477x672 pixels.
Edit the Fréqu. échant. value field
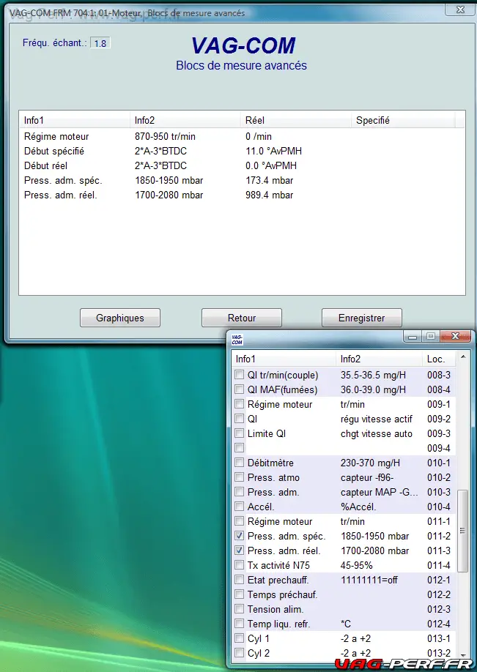(x=100, y=43)
